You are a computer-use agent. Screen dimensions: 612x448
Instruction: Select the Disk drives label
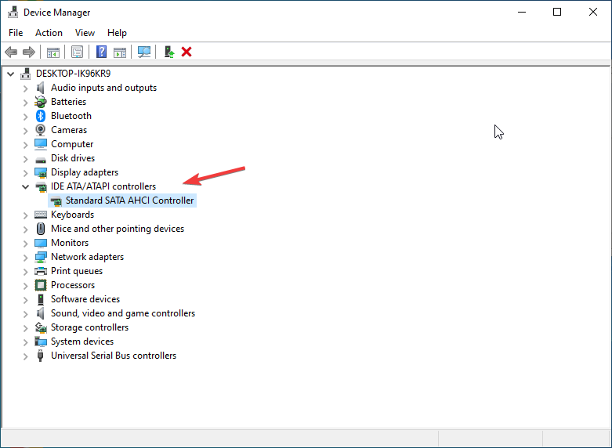(x=73, y=158)
